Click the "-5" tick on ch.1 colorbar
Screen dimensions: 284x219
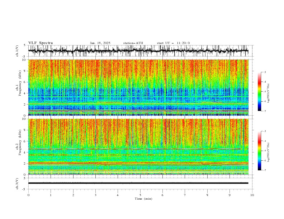[264, 92]
